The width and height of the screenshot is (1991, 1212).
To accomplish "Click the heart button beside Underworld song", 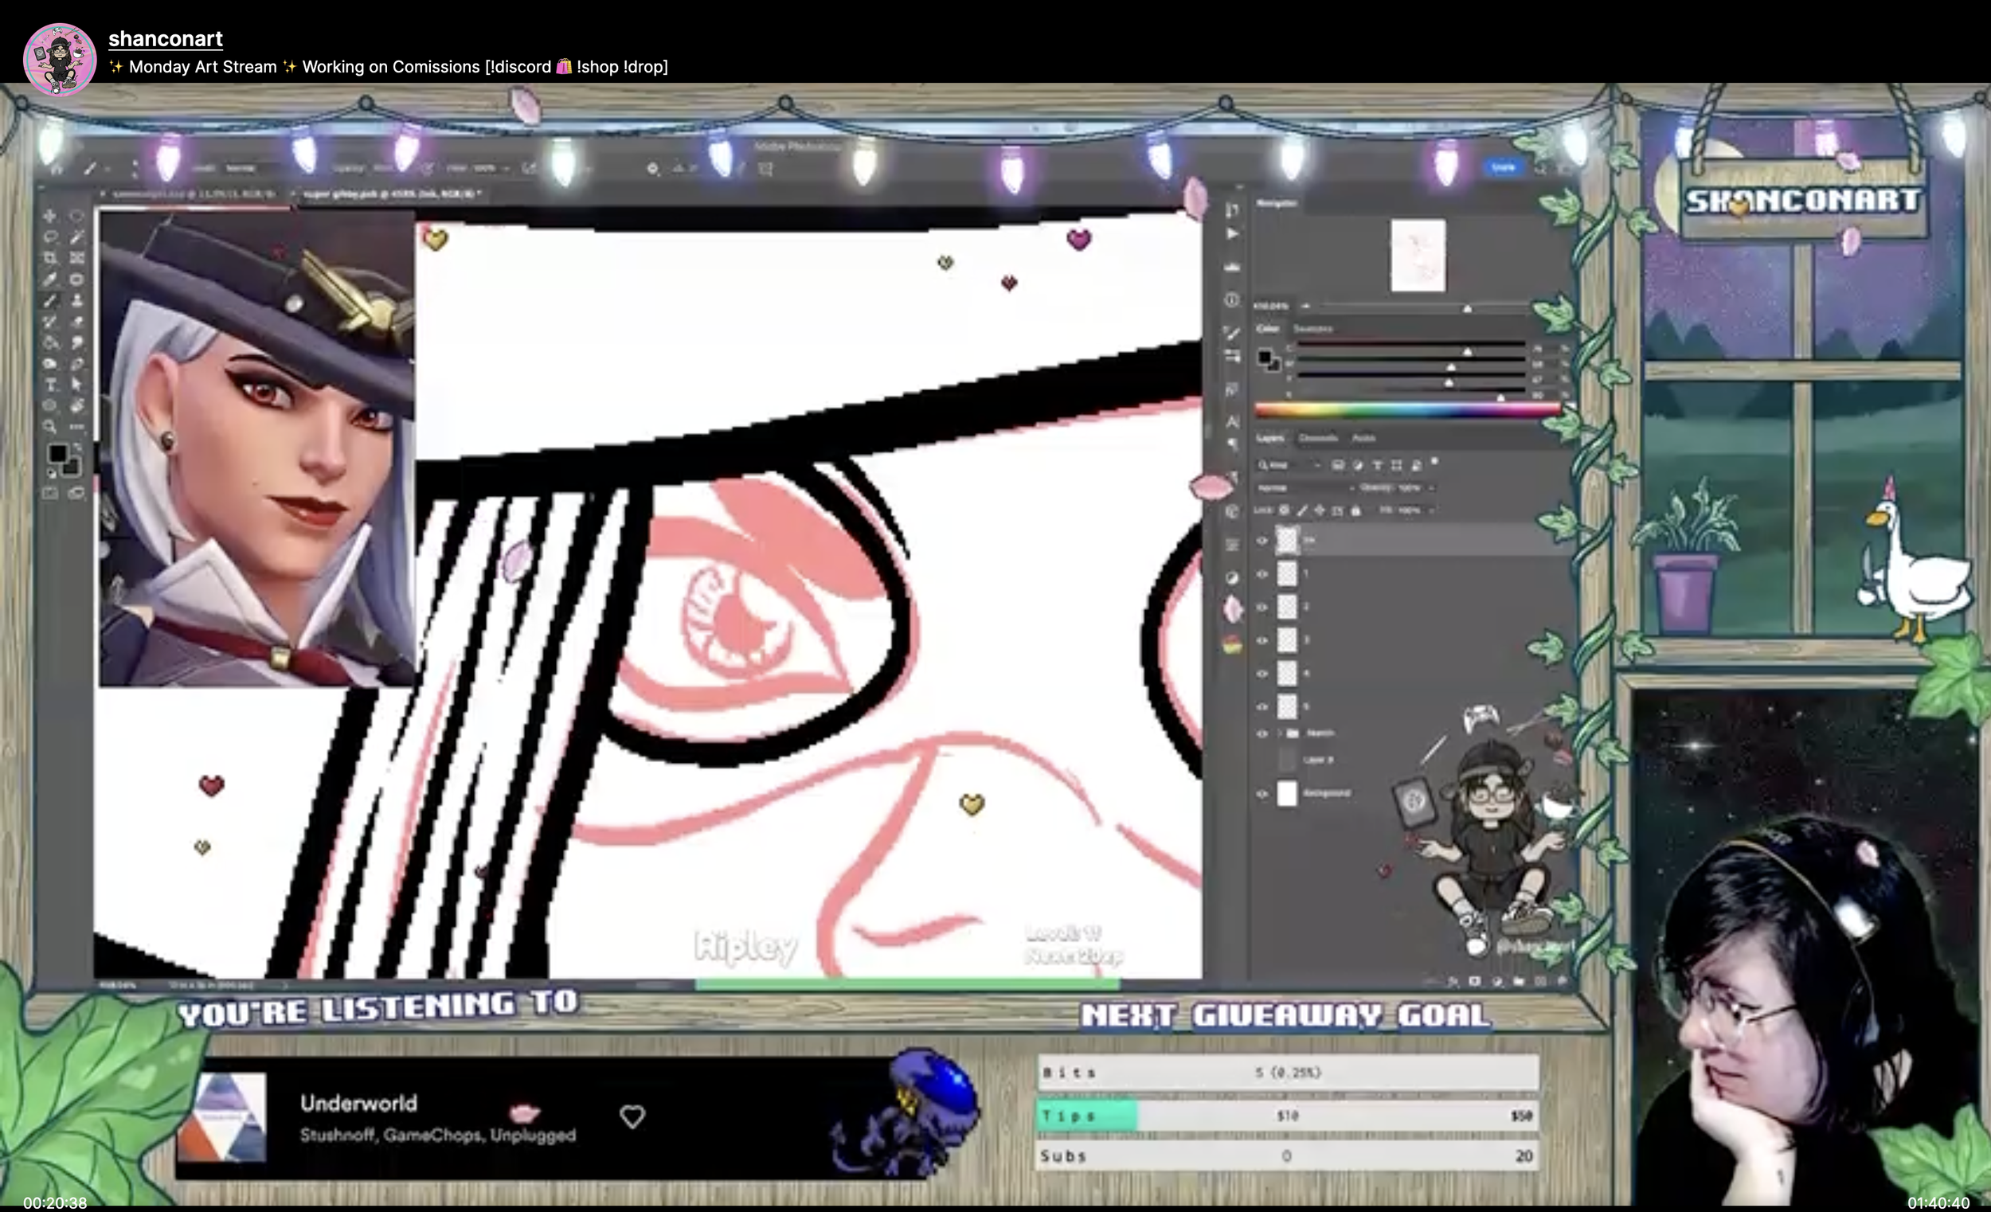I will tap(632, 1116).
